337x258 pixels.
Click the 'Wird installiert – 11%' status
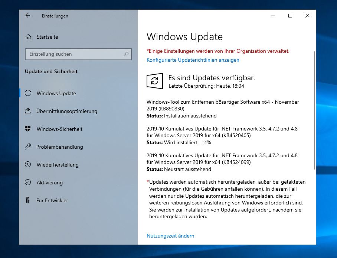click(x=187, y=142)
